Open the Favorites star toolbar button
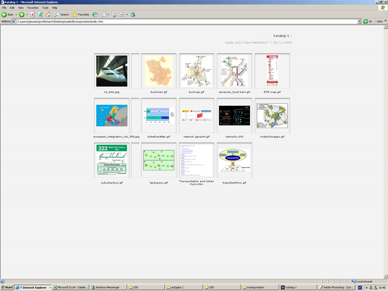 pos(80,15)
